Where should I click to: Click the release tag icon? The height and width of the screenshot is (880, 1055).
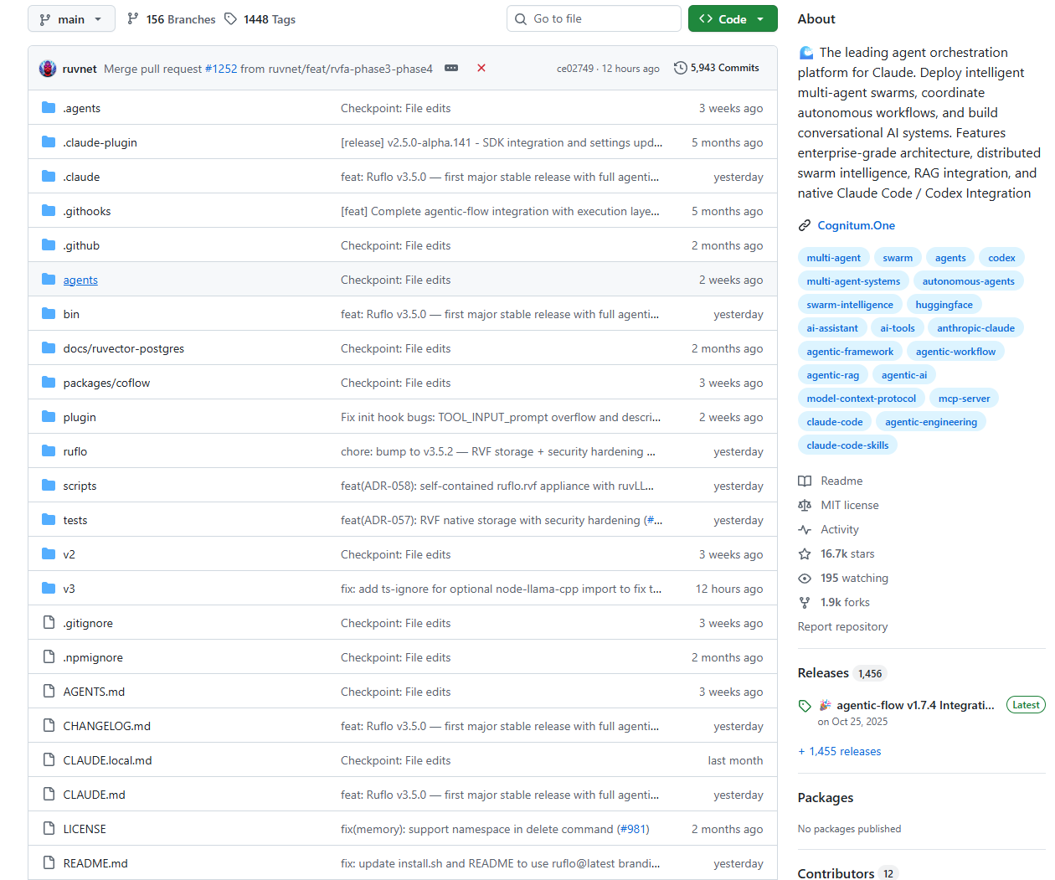(x=805, y=706)
